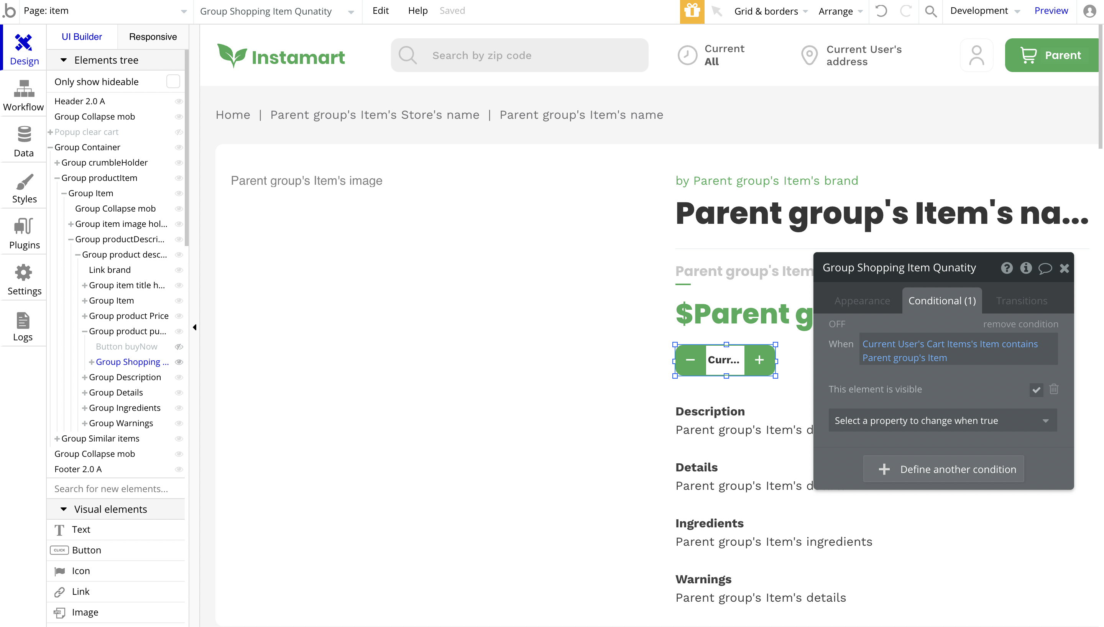Switch to the Appearance tab
The image size is (1104, 627).
coord(862,300)
